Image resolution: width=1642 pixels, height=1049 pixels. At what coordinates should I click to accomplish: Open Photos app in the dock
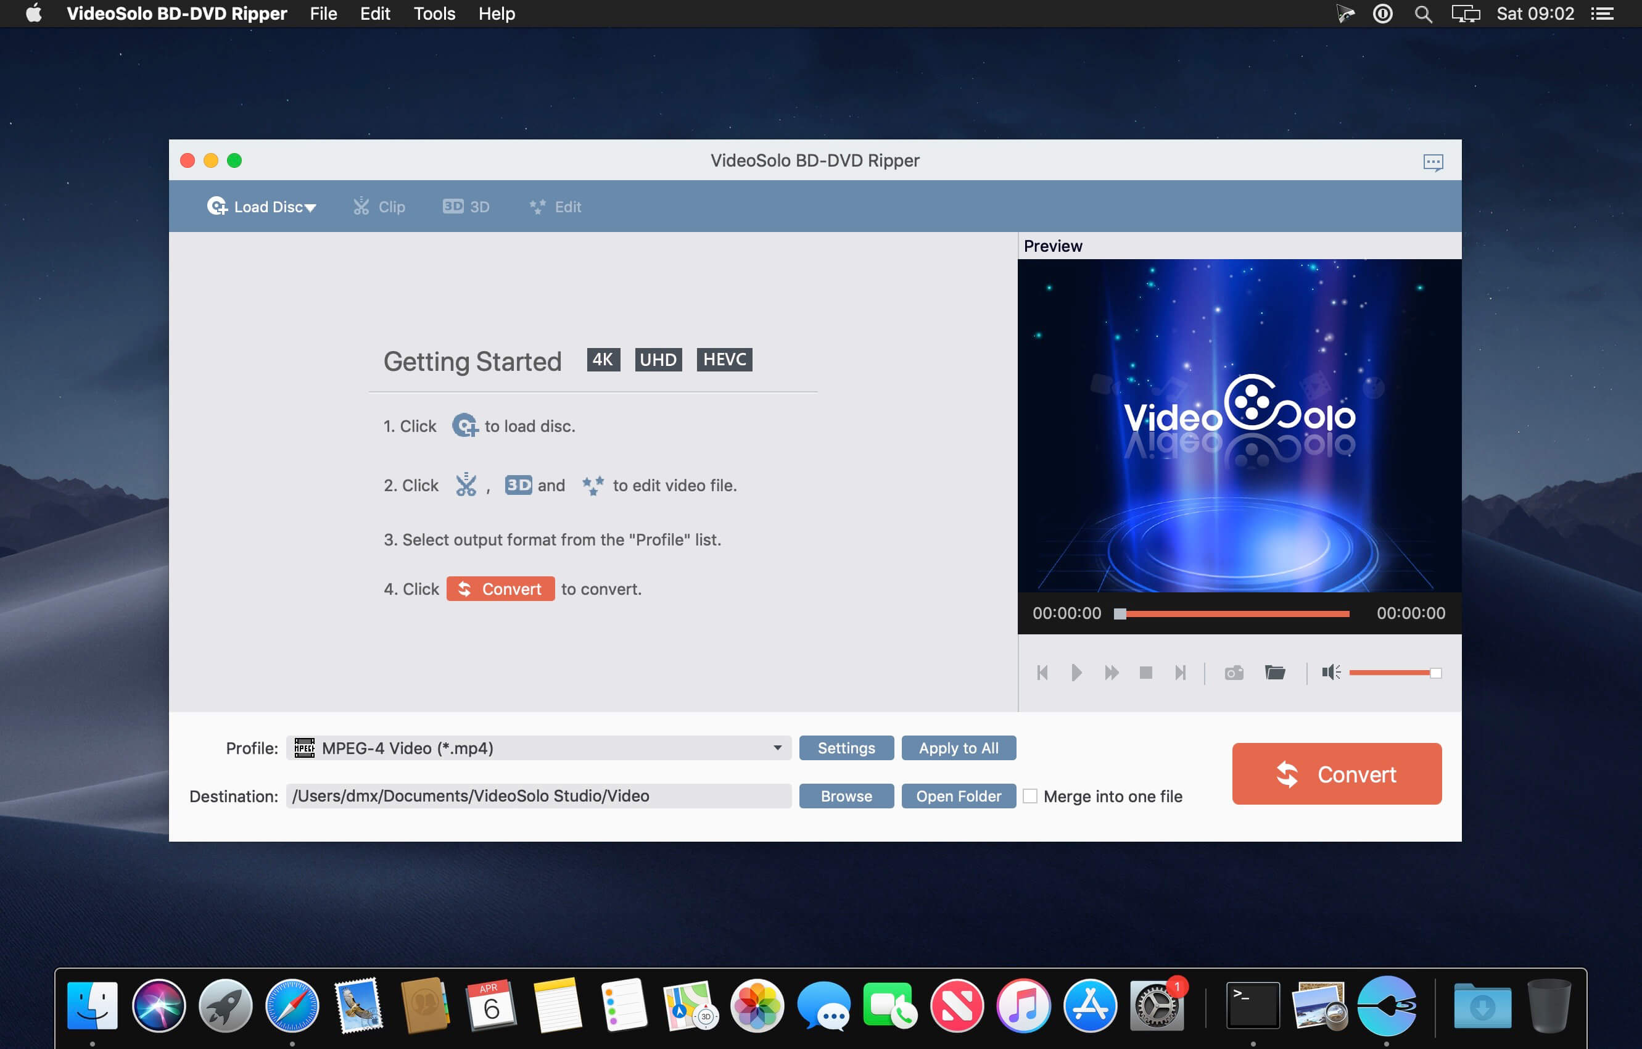pyautogui.click(x=757, y=1005)
